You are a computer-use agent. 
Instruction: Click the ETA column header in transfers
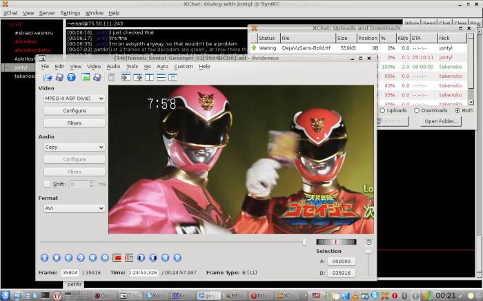[x=424, y=38]
